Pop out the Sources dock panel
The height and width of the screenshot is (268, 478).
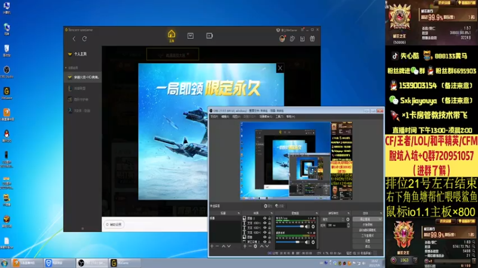click(x=272, y=213)
